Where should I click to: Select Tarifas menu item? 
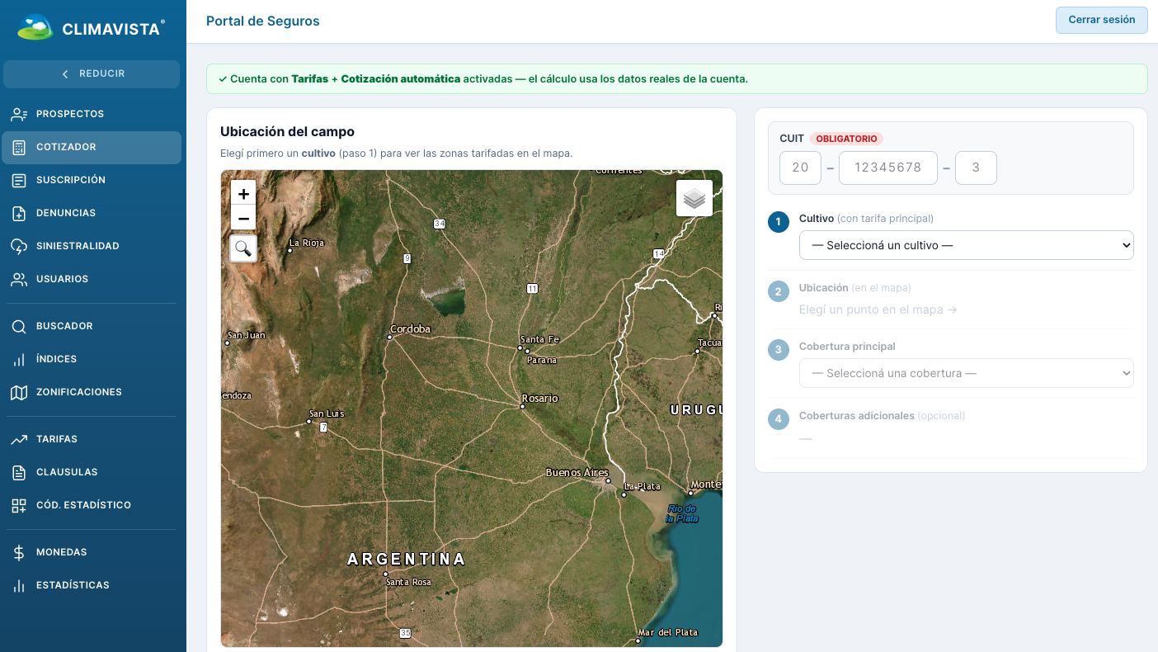point(92,439)
